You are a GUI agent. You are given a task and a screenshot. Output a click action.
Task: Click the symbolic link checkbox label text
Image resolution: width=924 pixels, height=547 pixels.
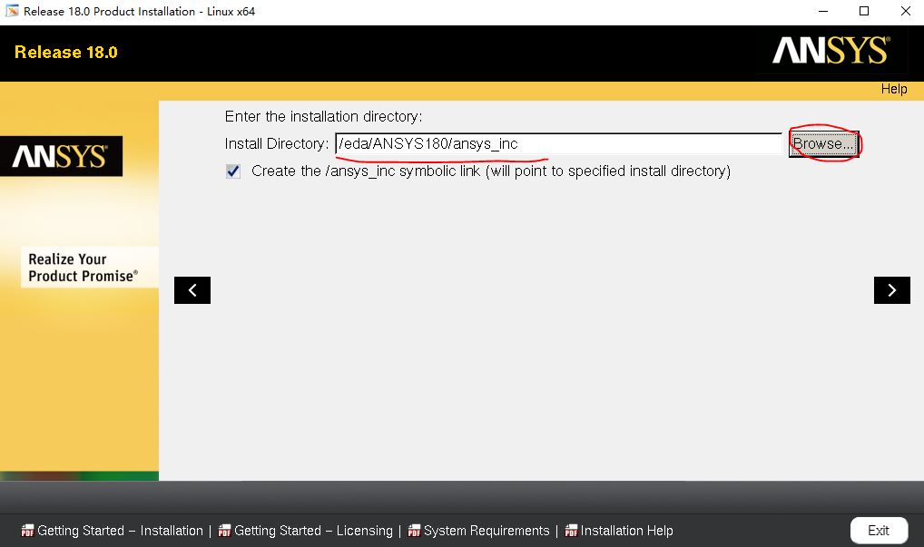pos(491,171)
